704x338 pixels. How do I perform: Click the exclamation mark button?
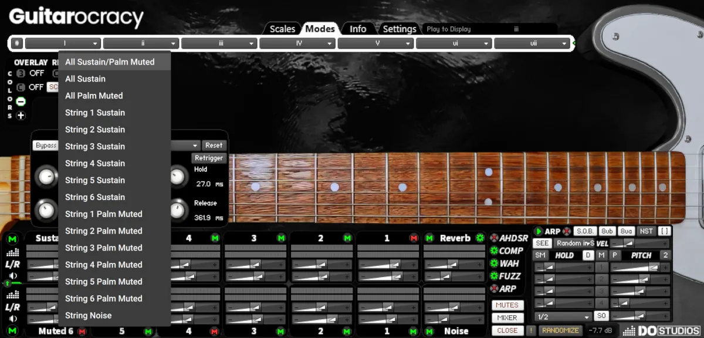click(x=530, y=330)
